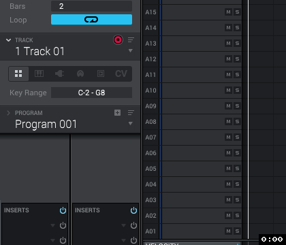Mute pad A14
The height and width of the screenshot is (245, 286).
point(228,28)
